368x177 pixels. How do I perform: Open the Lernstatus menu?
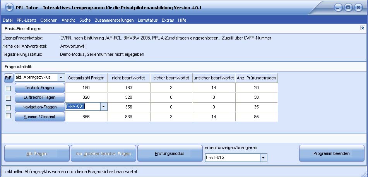pos(147,20)
